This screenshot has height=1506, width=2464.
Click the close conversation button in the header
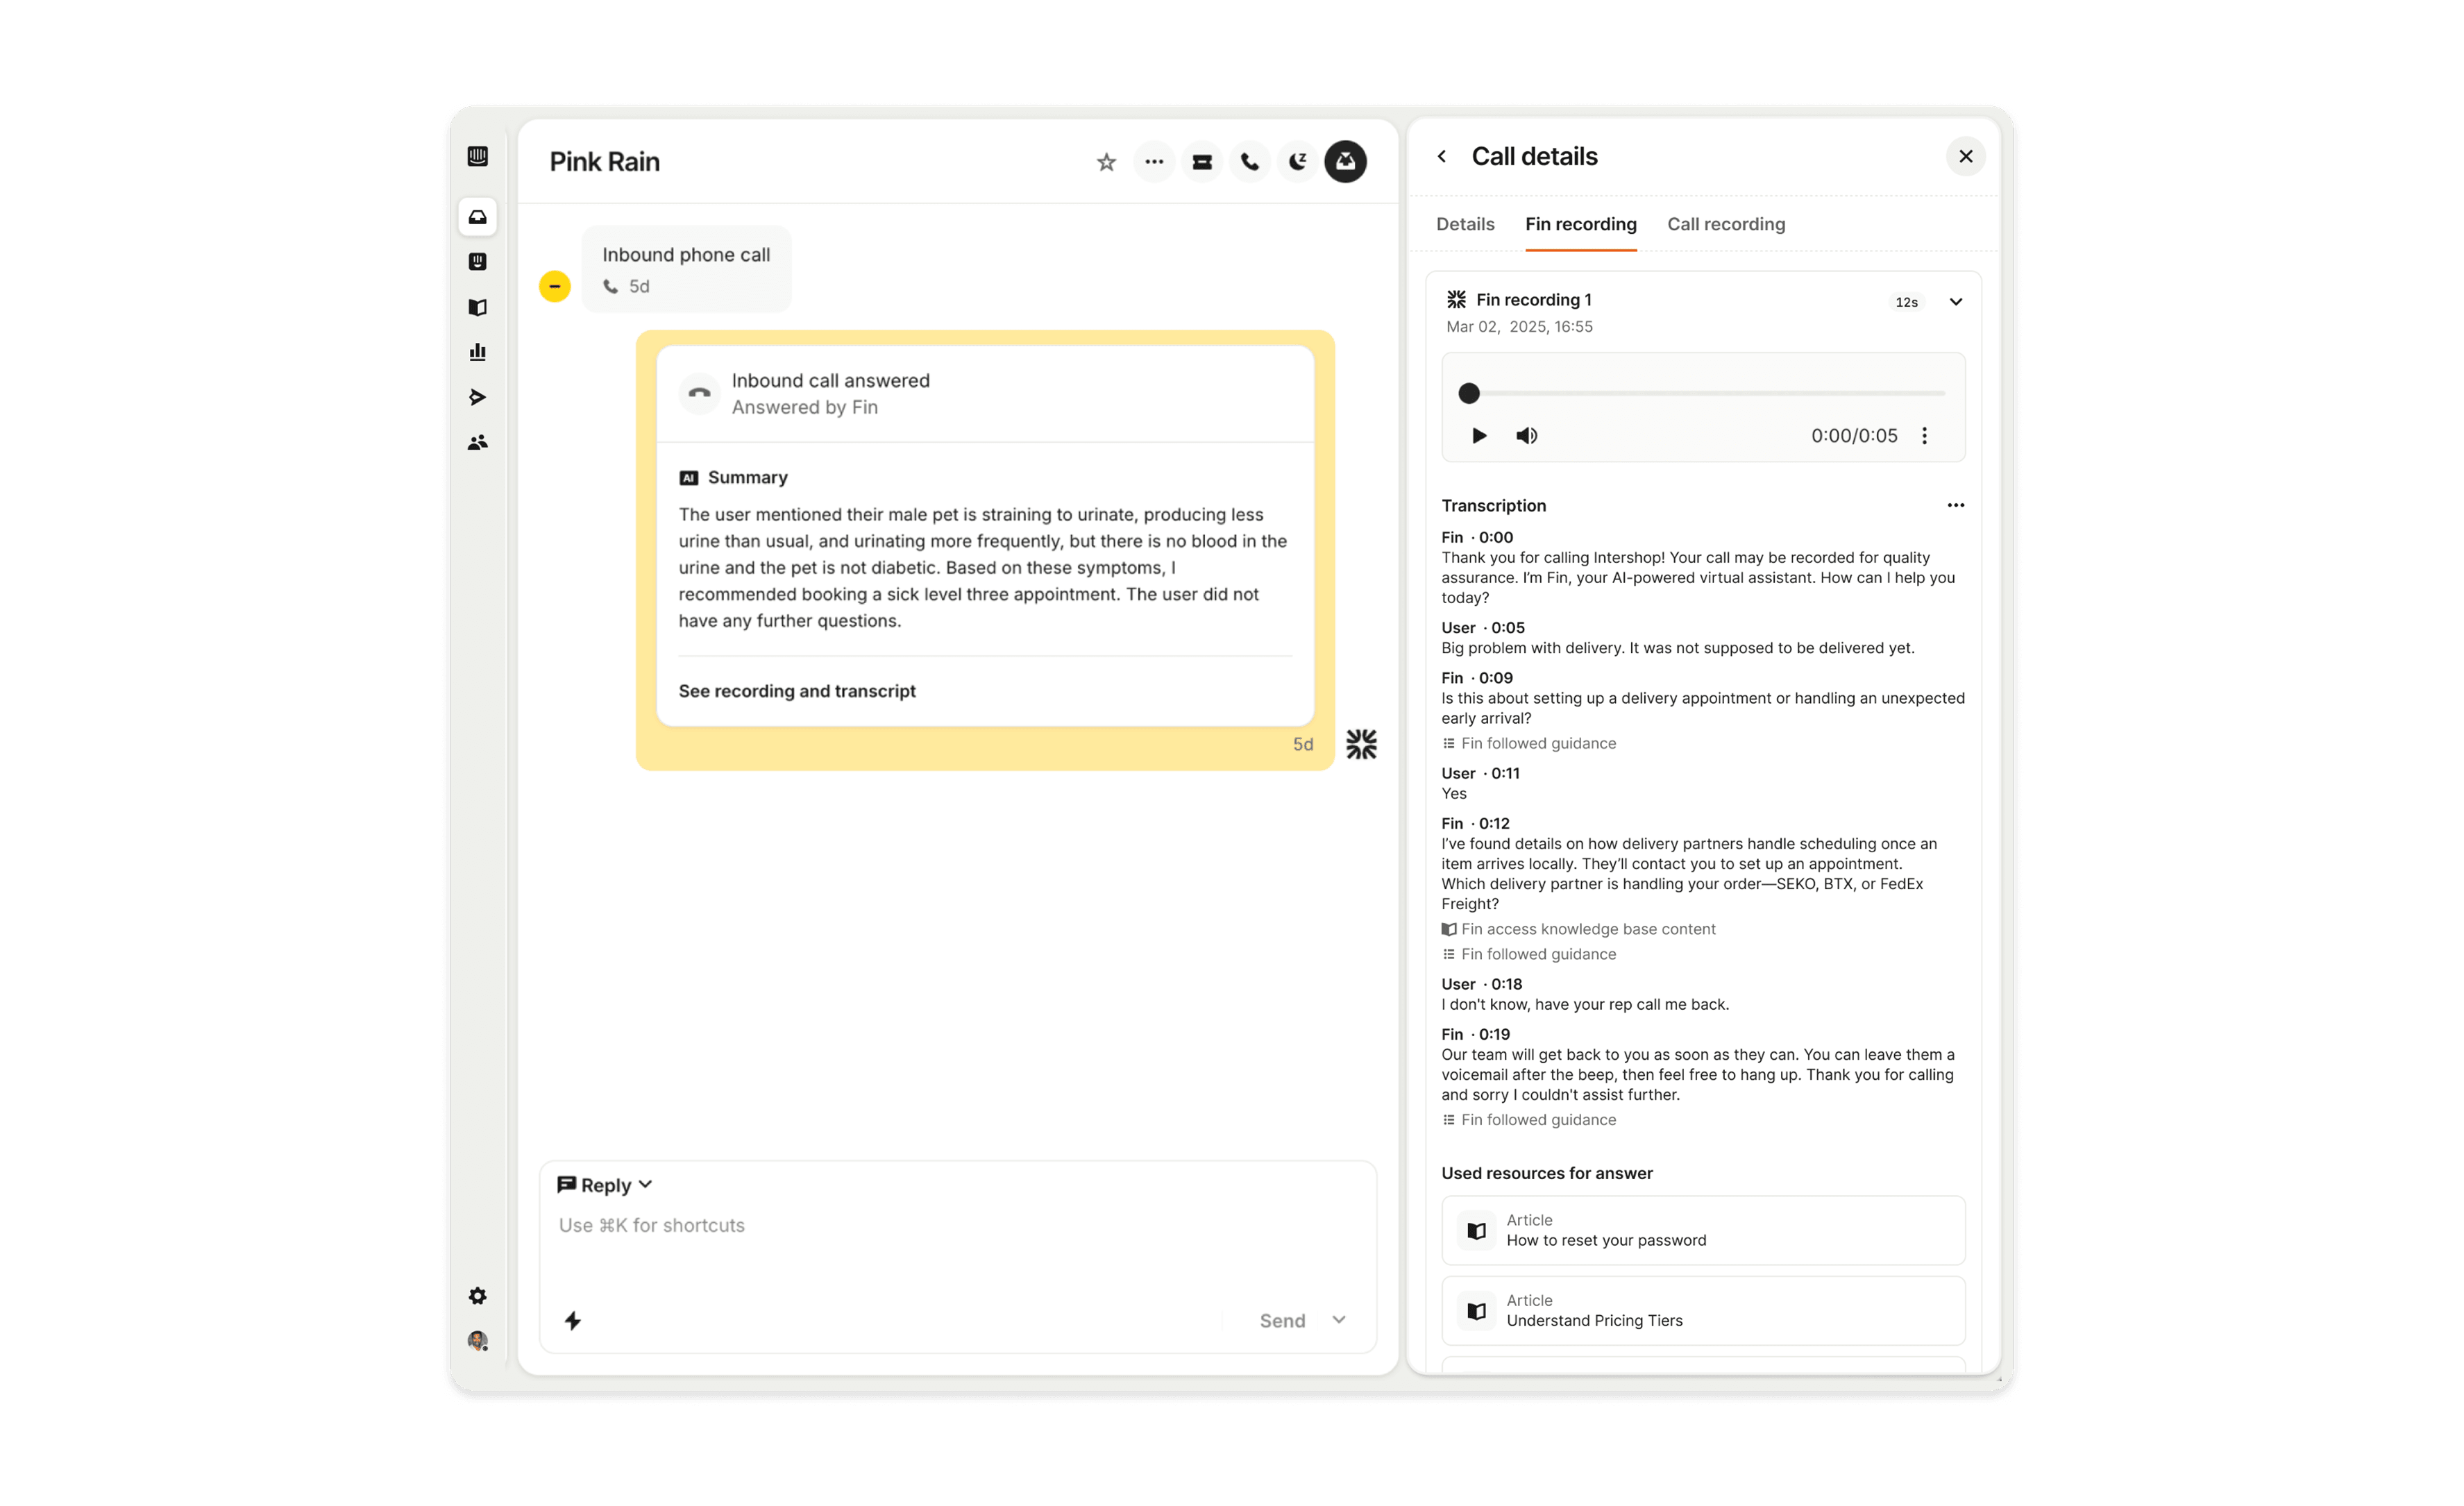(x=1346, y=162)
